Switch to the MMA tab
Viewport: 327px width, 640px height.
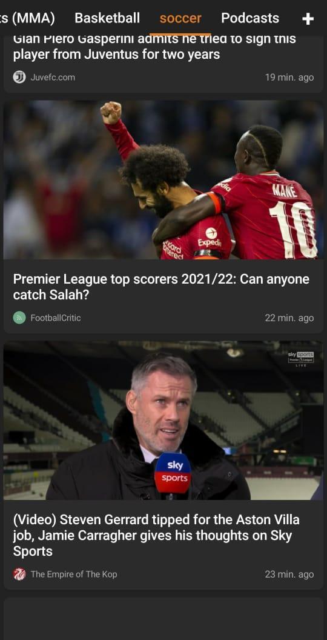pos(27,18)
